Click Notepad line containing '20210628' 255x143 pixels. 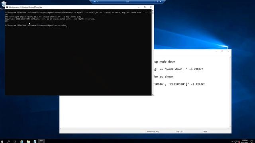(x=179, y=84)
